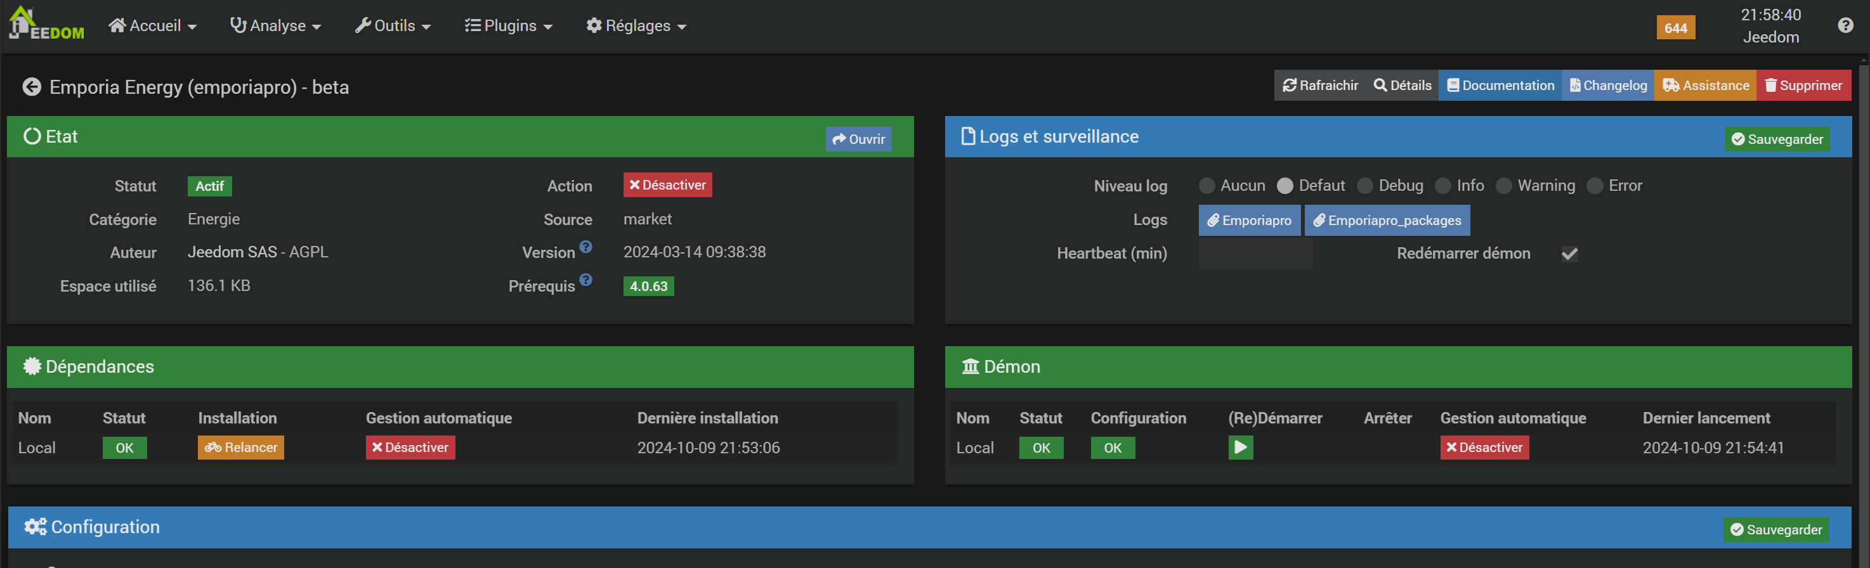The image size is (1870, 568).
Task: Click the Actif status label
Action: pyautogui.click(x=210, y=186)
